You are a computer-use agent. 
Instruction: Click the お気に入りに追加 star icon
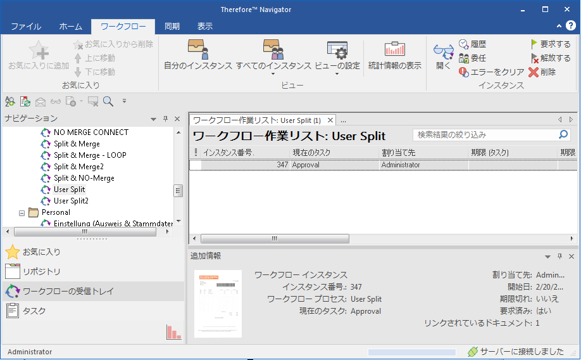[39, 50]
